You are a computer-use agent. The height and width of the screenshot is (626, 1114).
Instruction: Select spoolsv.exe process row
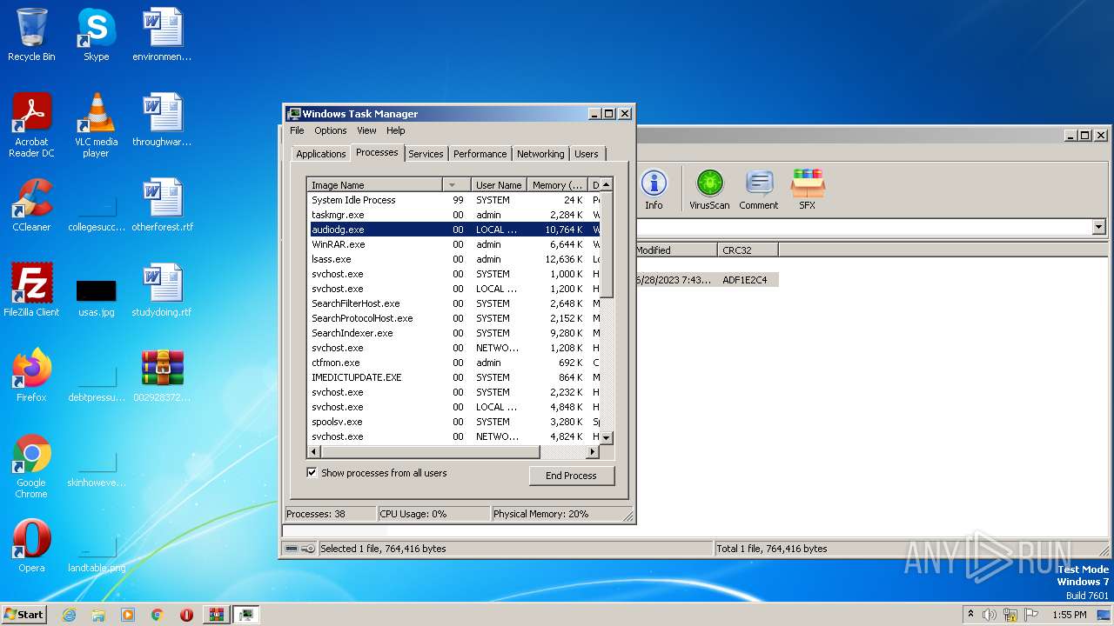point(453,422)
